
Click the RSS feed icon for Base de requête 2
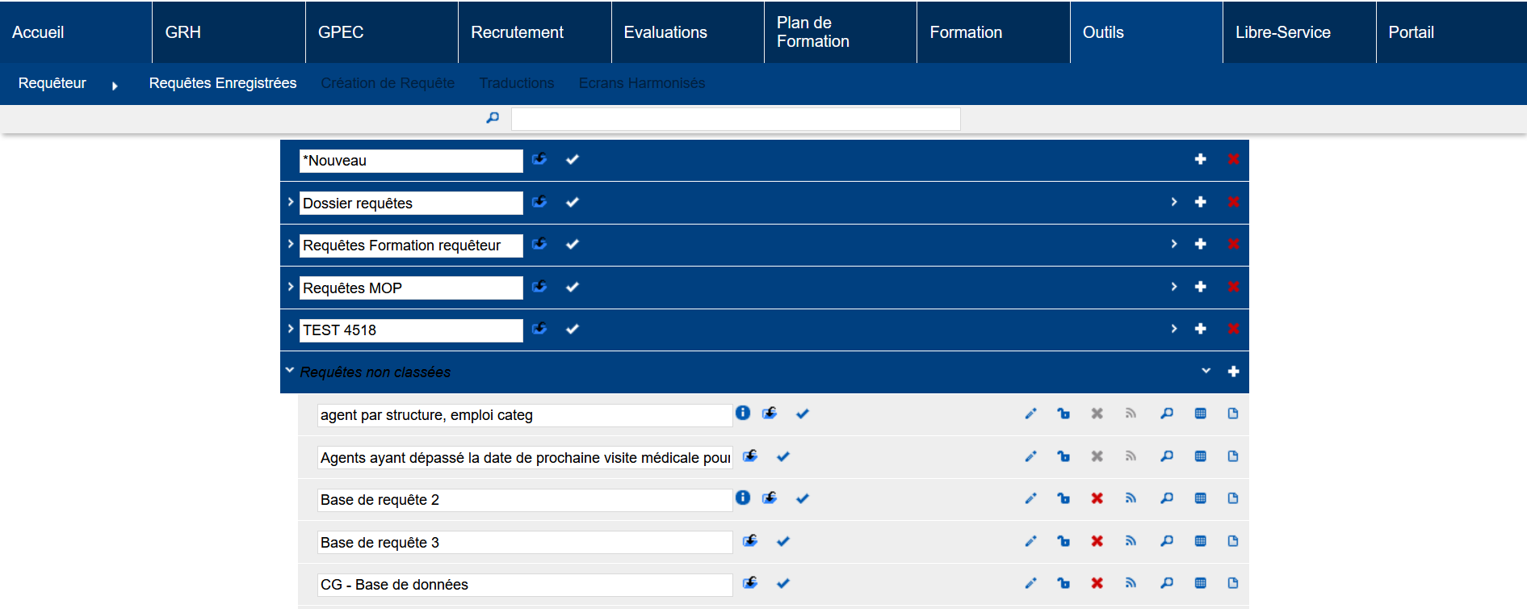point(1131,498)
